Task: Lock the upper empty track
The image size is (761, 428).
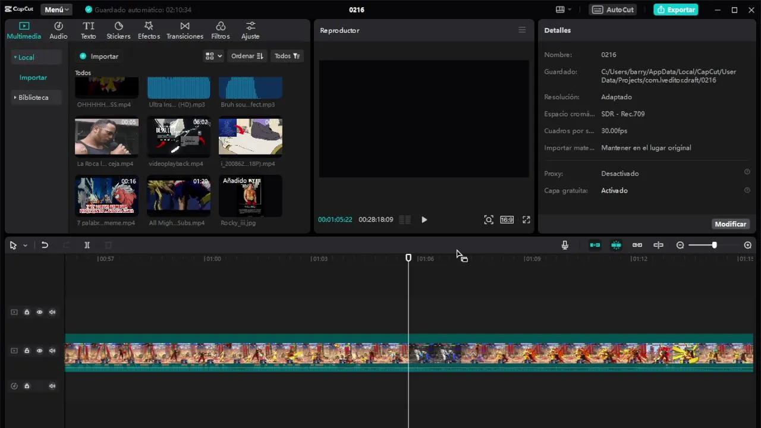Action: 27,312
